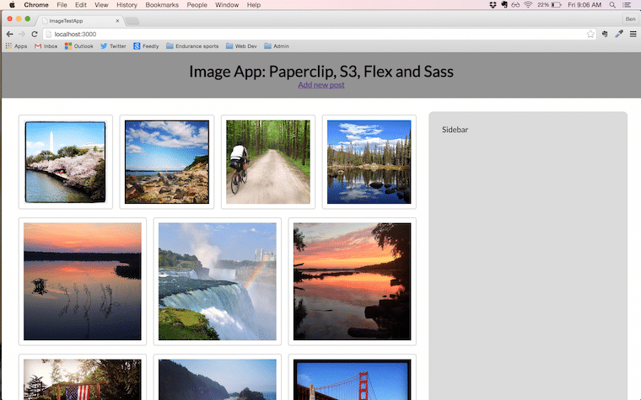Open the Edit menu
This screenshot has width=641, height=400.
(x=80, y=5)
